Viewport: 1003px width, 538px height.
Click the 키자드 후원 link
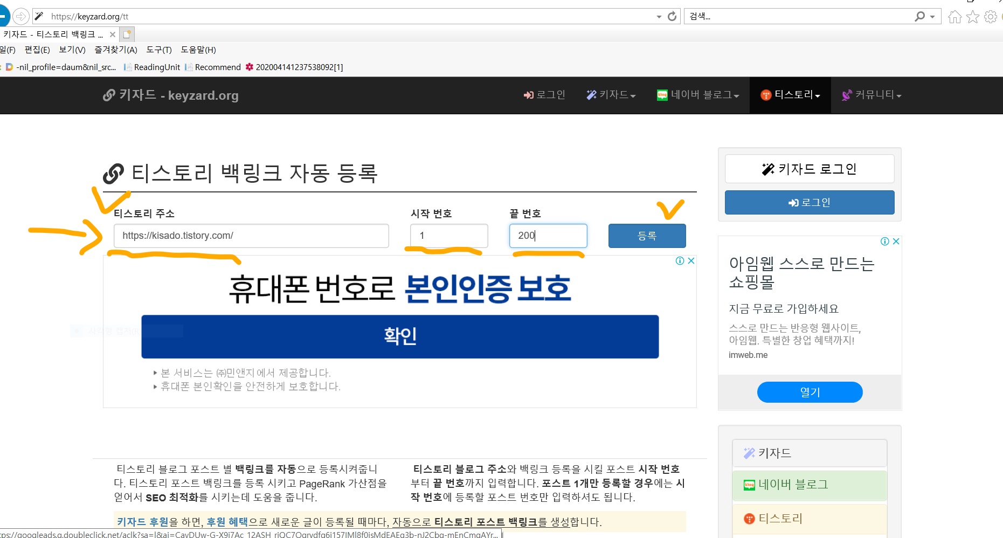143,522
